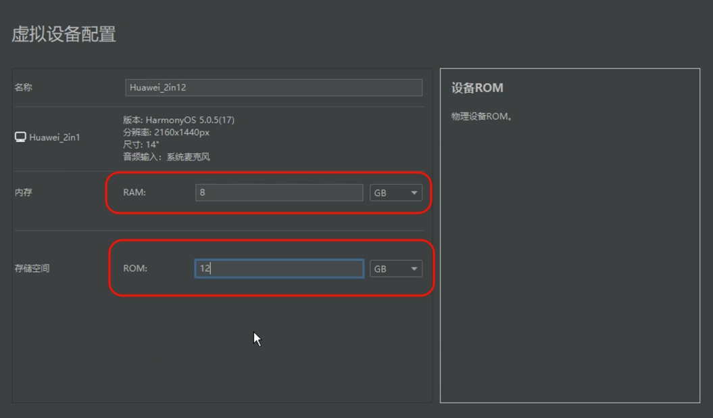The height and width of the screenshot is (418, 713).
Task: Click the 内存 label
Action: tap(23, 192)
